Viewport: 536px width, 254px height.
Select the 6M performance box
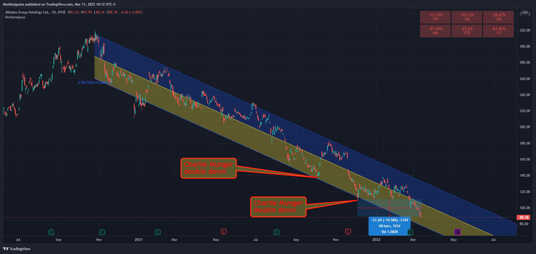[435, 31]
